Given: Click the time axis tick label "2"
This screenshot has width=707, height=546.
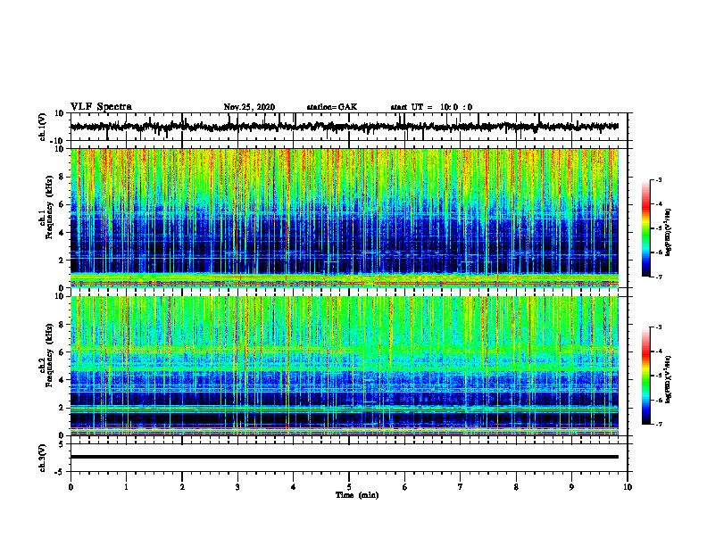Looking at the screenshot, I should [x=182, y=487].
